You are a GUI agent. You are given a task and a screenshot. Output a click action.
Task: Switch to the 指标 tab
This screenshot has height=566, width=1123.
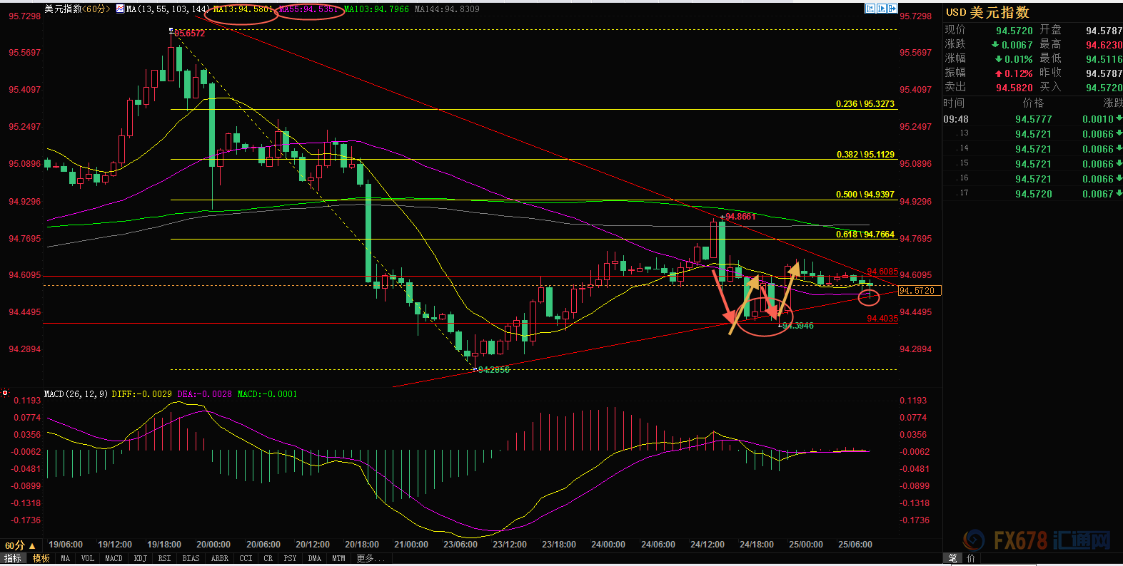click(14, 559)
